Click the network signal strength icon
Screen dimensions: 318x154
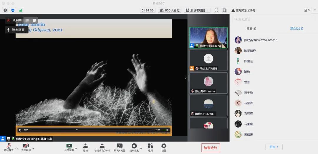pyautogui.click(x=21, y=10)
